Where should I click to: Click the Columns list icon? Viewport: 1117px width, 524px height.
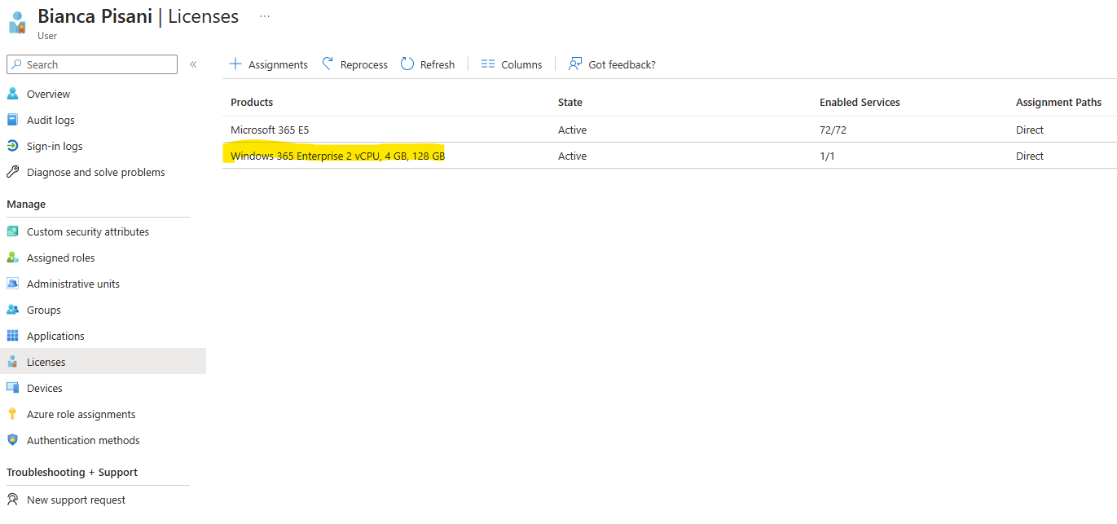[x=488, y=64]
